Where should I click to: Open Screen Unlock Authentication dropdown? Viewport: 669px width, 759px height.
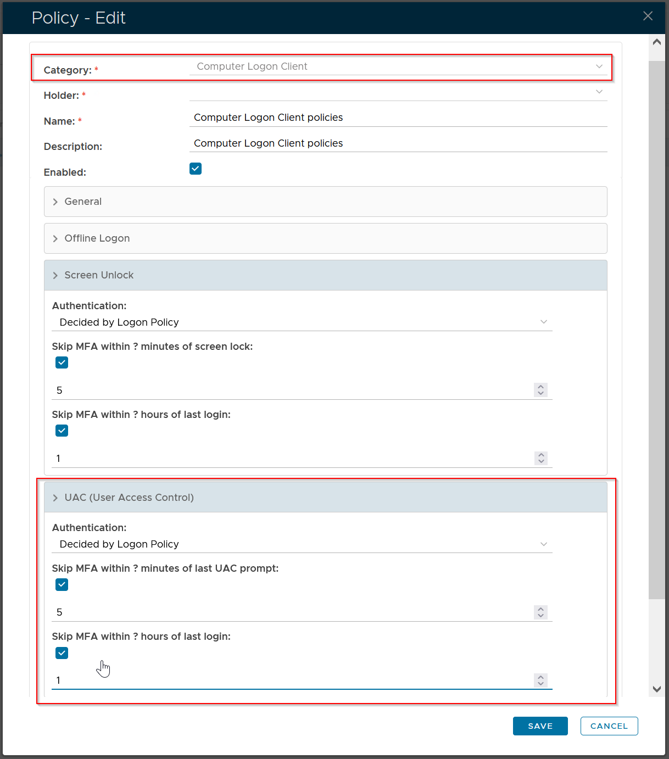pos(302,322)
